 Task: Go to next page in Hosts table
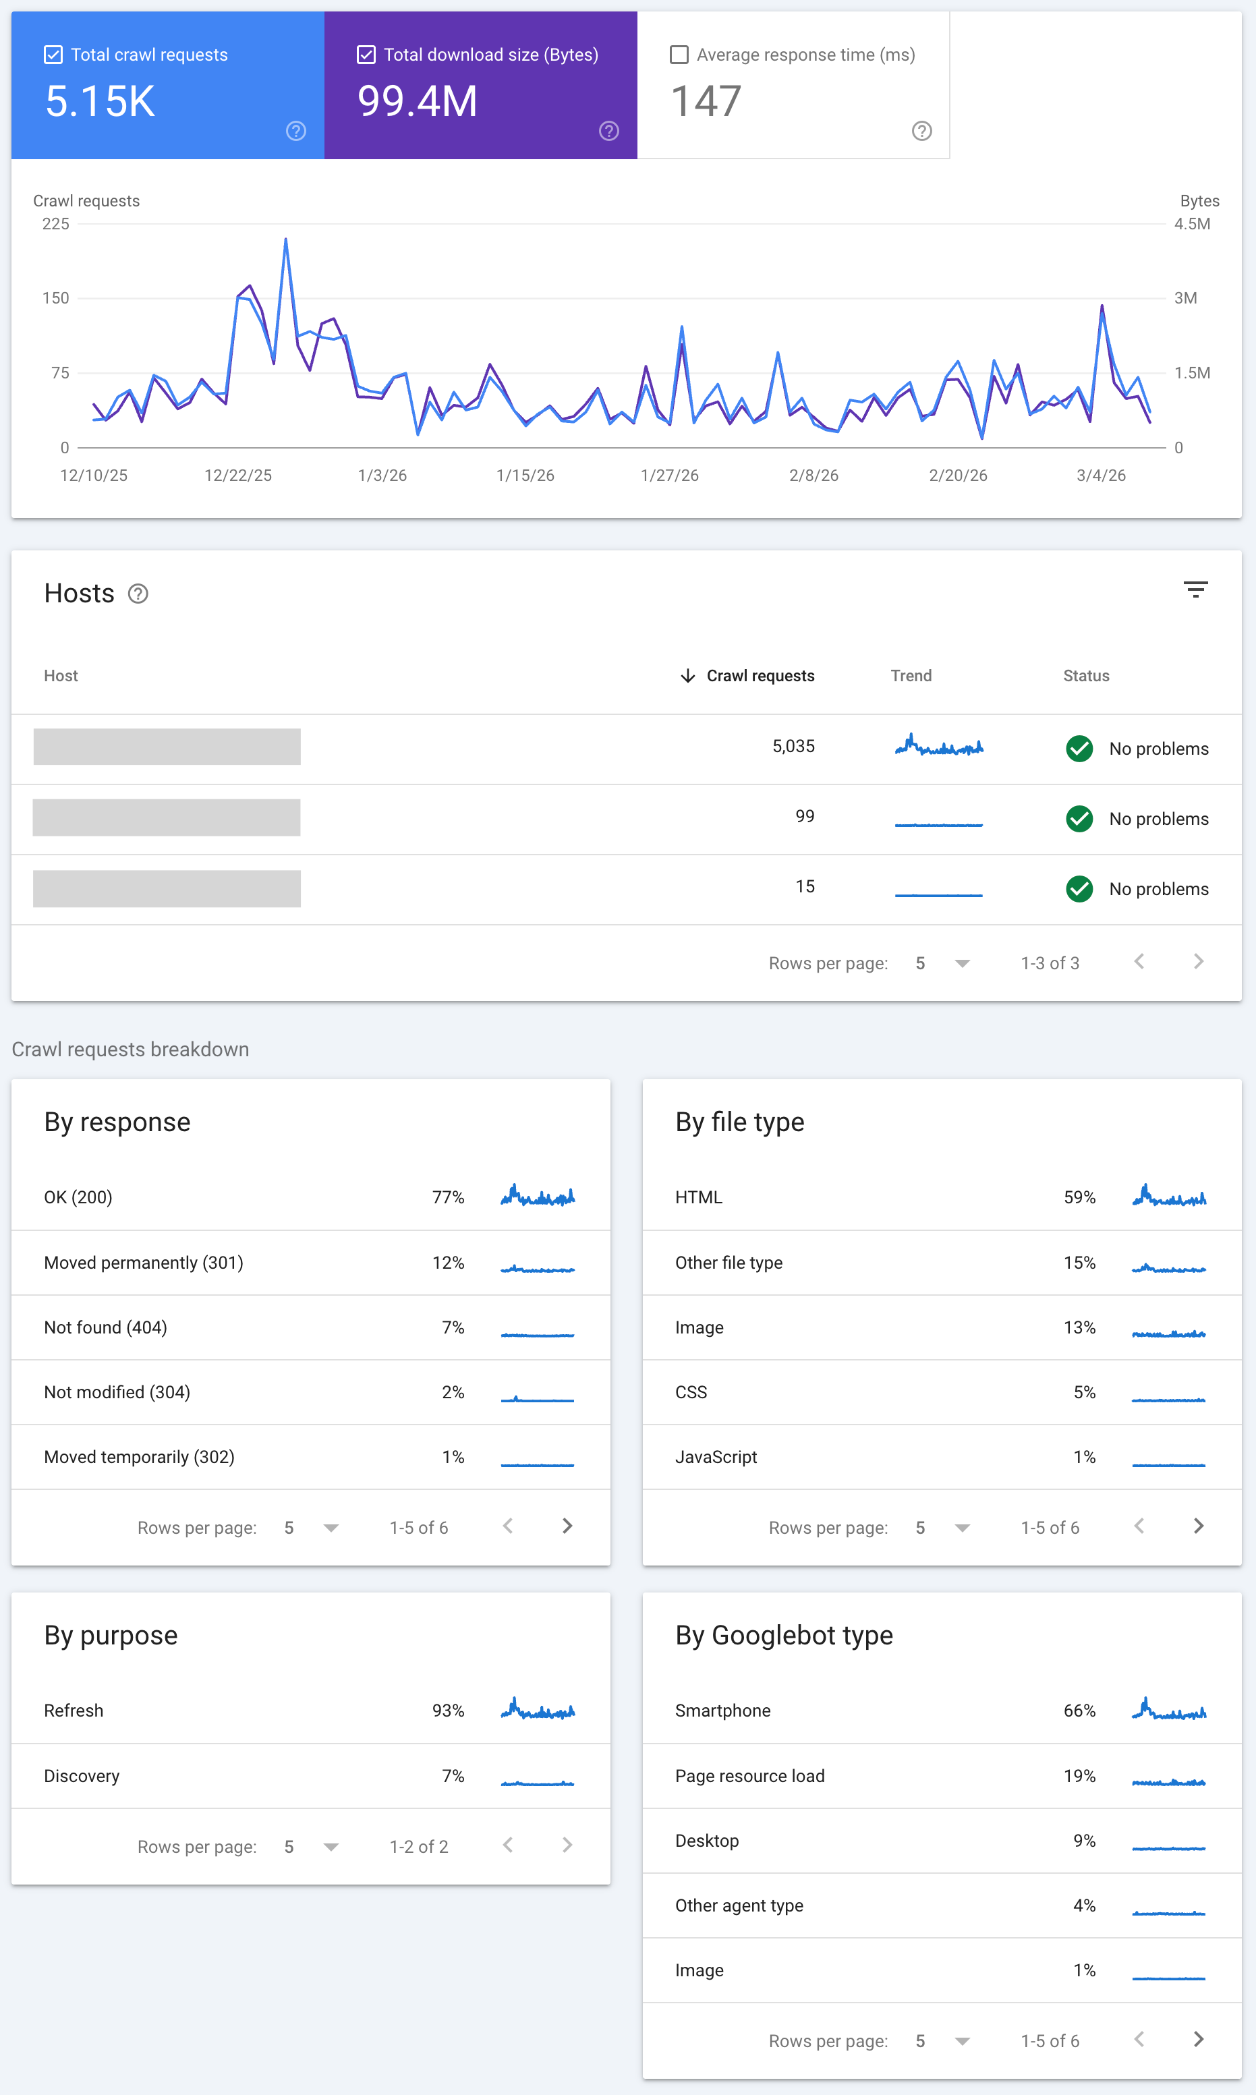point(1199,962)
